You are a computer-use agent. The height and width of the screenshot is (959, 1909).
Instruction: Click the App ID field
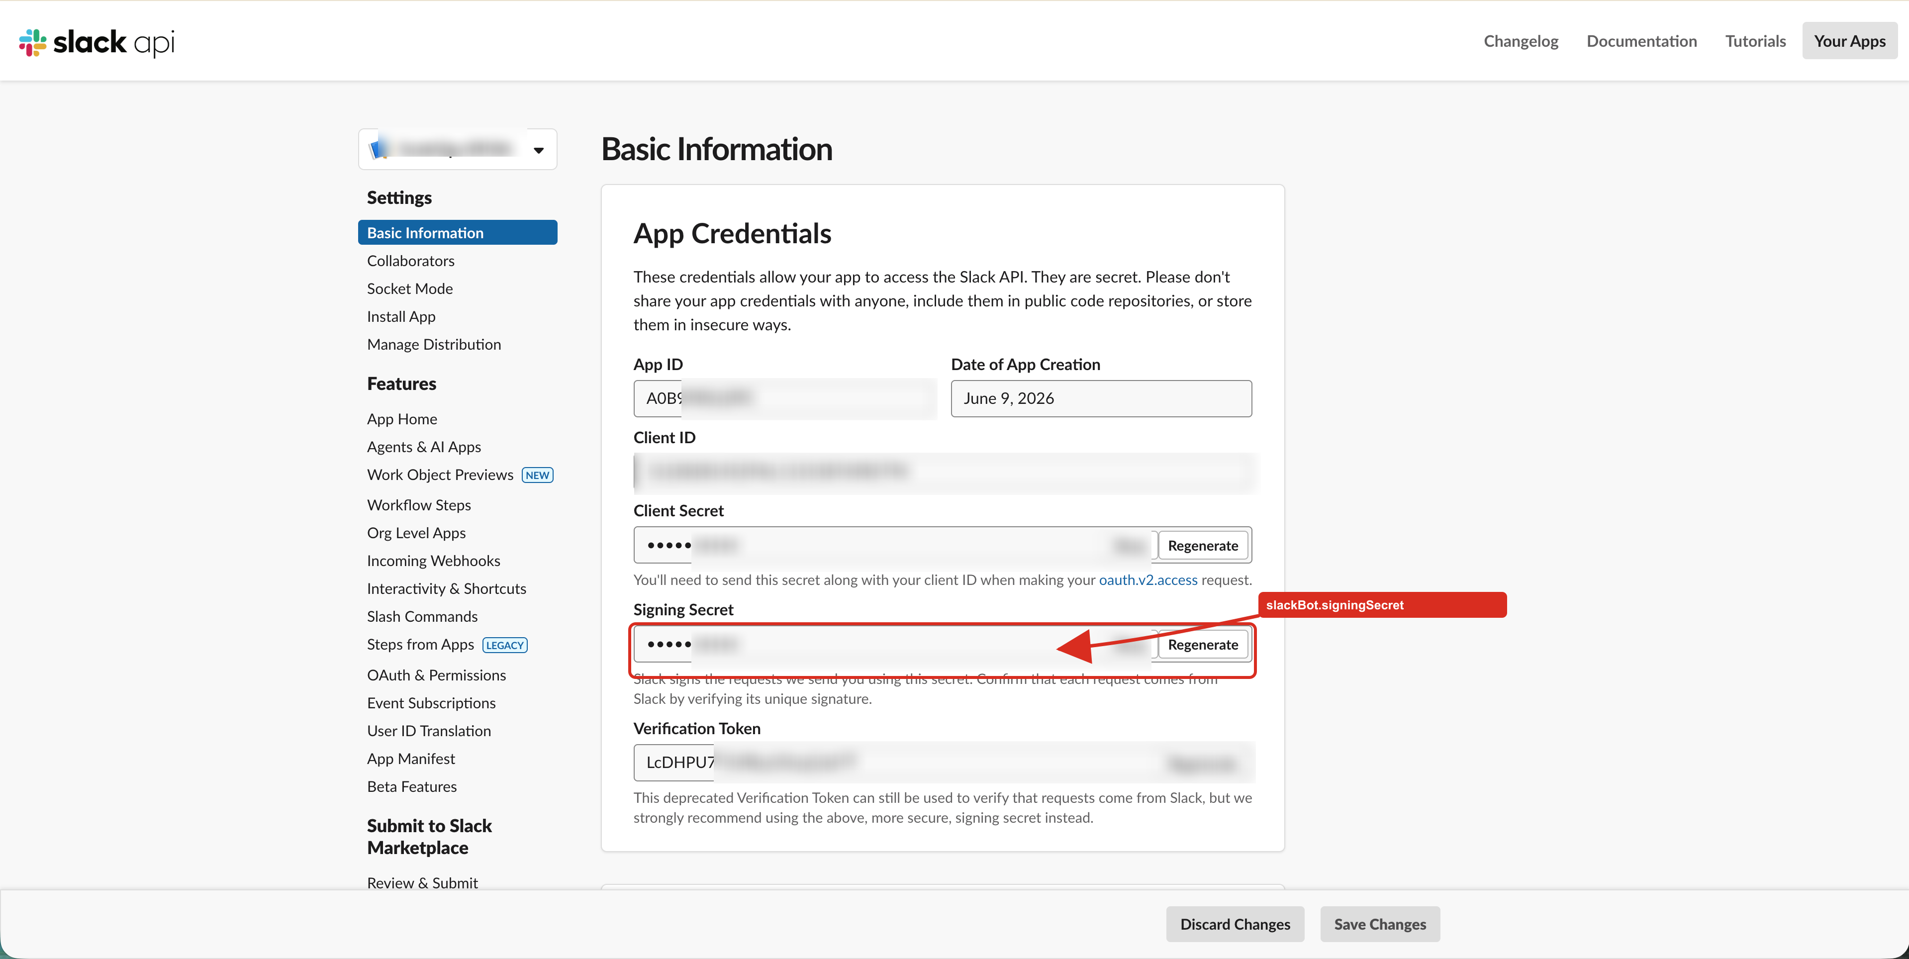pyautogui.click(x=785, y=399)
